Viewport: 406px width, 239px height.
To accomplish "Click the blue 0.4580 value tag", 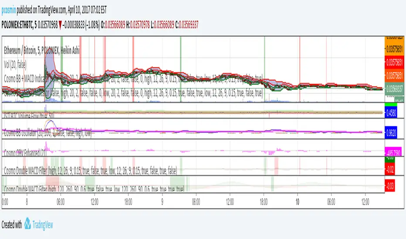I will coord(391,113).
